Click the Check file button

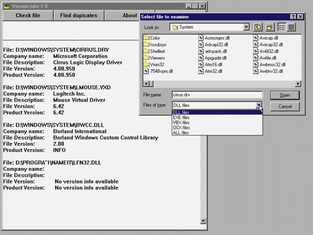coord(28,16)
